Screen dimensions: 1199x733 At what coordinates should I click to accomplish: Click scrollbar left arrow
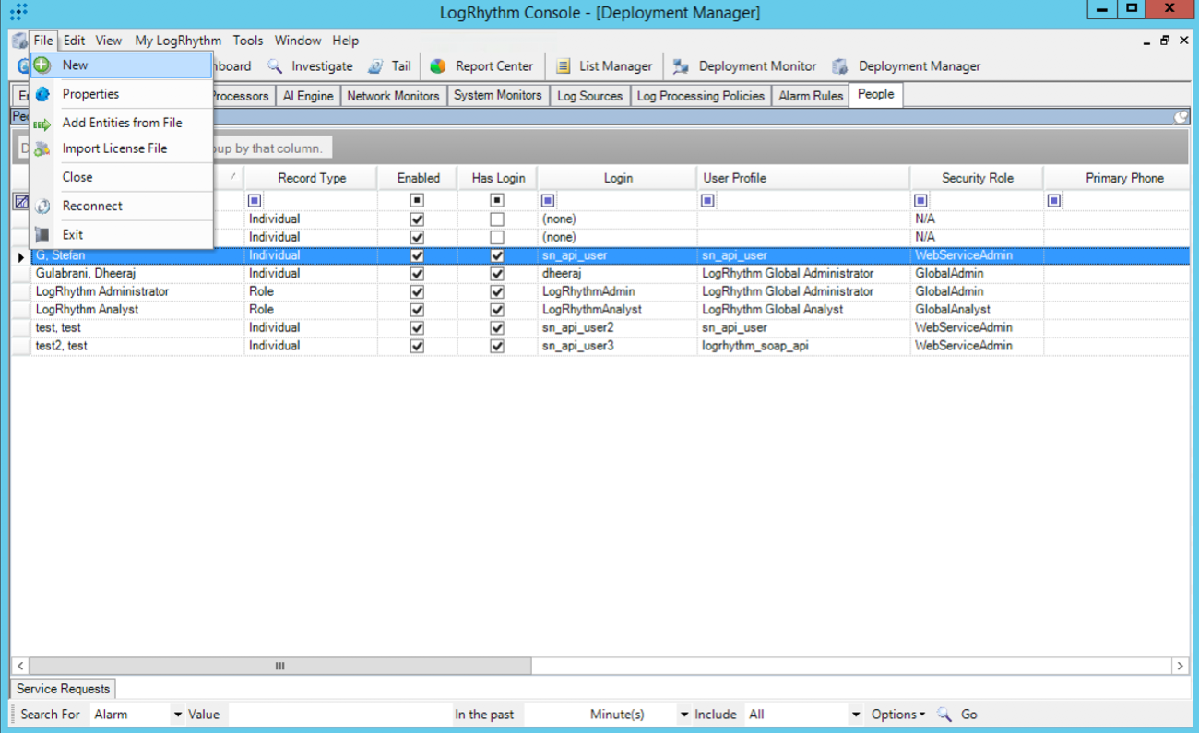19,666
